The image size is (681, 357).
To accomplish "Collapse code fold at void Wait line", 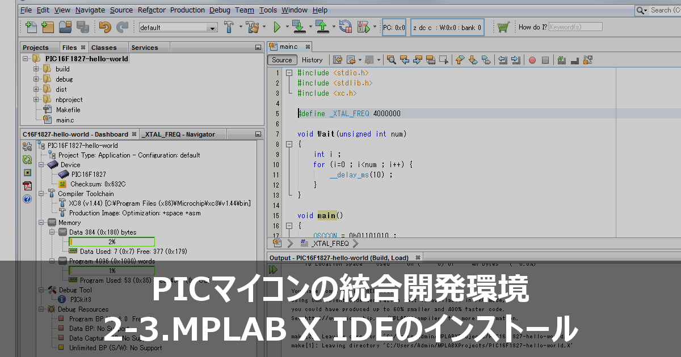I will 288,144.
